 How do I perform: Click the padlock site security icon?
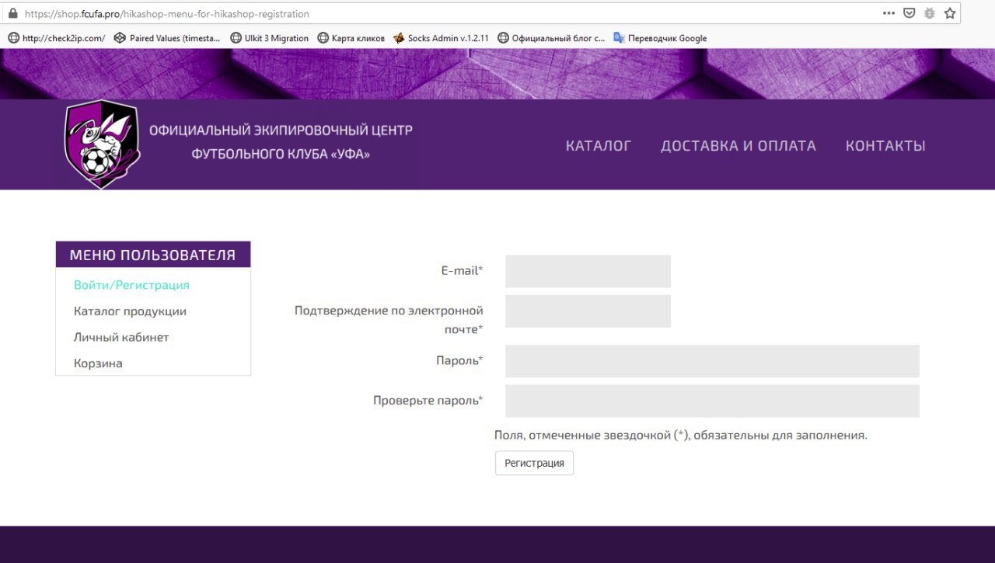tap(12, 13)
